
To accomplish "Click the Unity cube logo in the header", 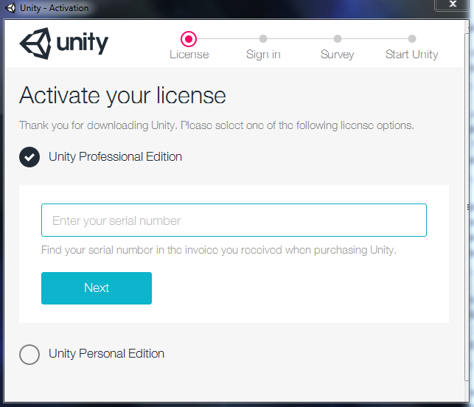I will point(35,44).
